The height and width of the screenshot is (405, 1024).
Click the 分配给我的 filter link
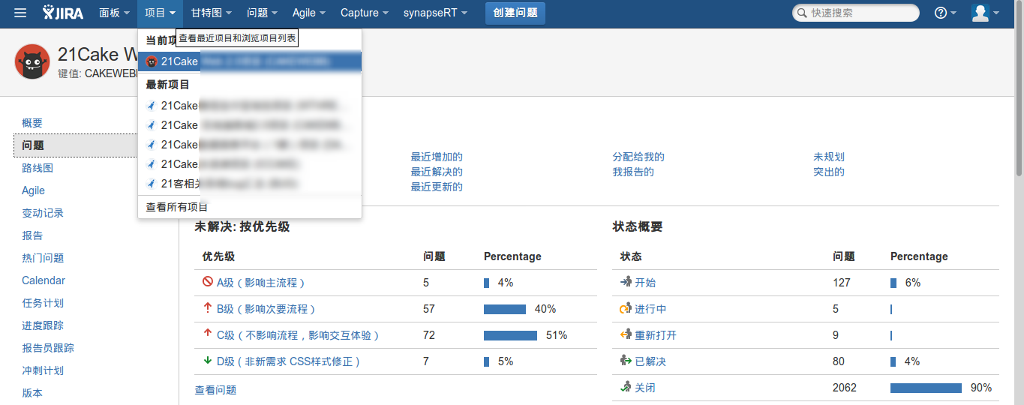[x=638, y=157]
